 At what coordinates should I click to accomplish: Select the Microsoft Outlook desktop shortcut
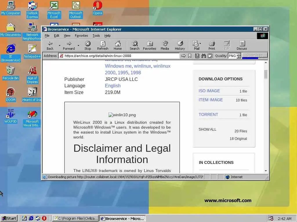(76, 10)
